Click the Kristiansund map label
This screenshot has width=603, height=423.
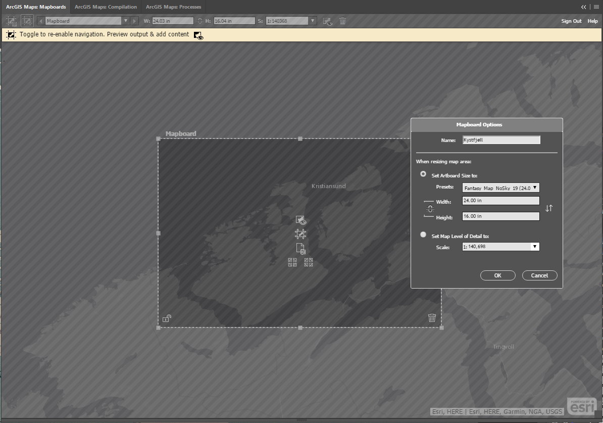pos(328,186)
